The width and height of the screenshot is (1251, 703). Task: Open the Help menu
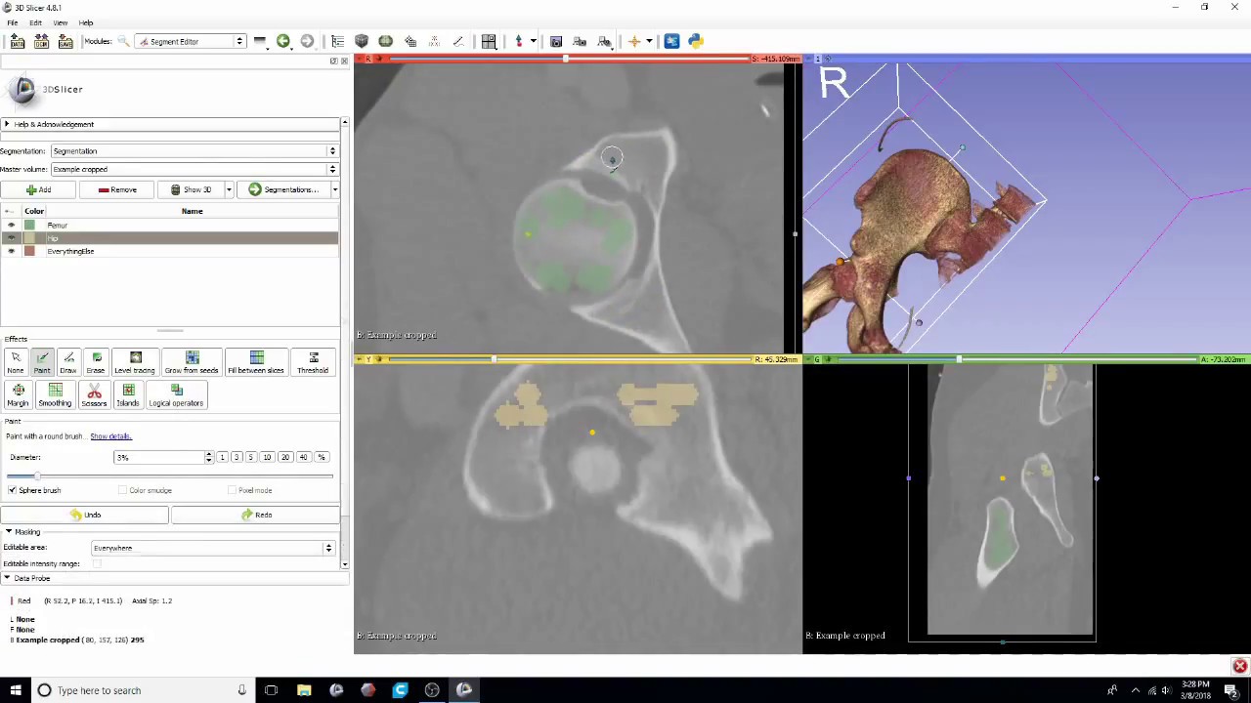tap(86, 22)
